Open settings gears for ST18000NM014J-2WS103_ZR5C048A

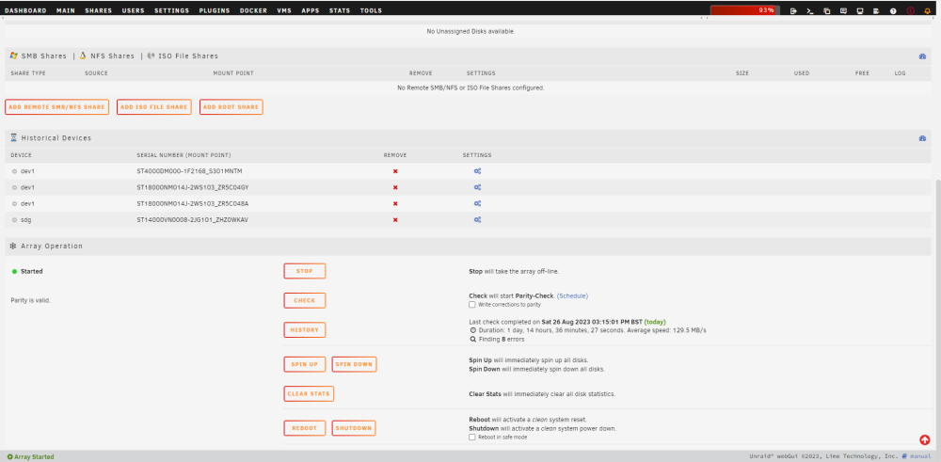(x=477, y=203)
